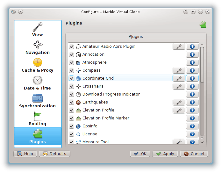Switch to Routing settings page
Viewport: 221px width, 172px height.
click(38, 119)
